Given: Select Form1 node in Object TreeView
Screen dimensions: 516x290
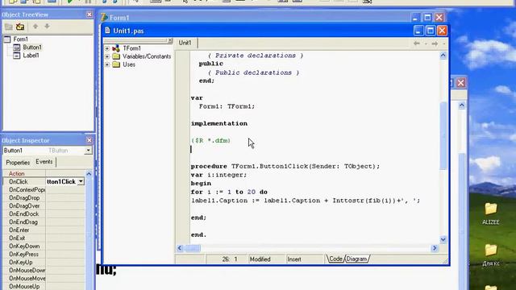Looking at the screenshot, I should click(20, 39).
